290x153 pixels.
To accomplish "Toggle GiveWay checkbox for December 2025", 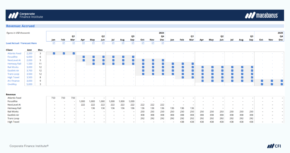I will click(x=282, y=84).
